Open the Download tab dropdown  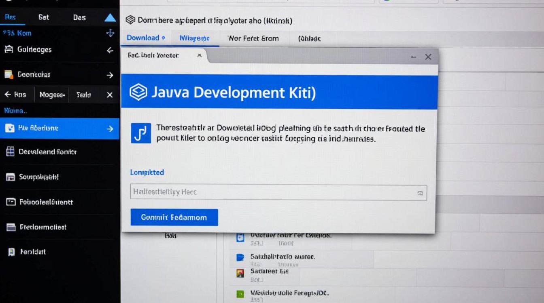(163, 38)
